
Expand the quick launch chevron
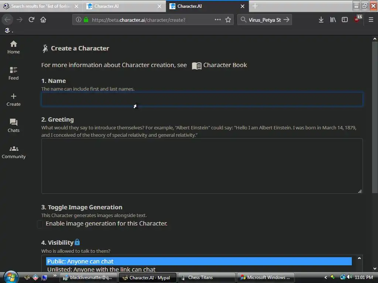[x=55, y=276]
